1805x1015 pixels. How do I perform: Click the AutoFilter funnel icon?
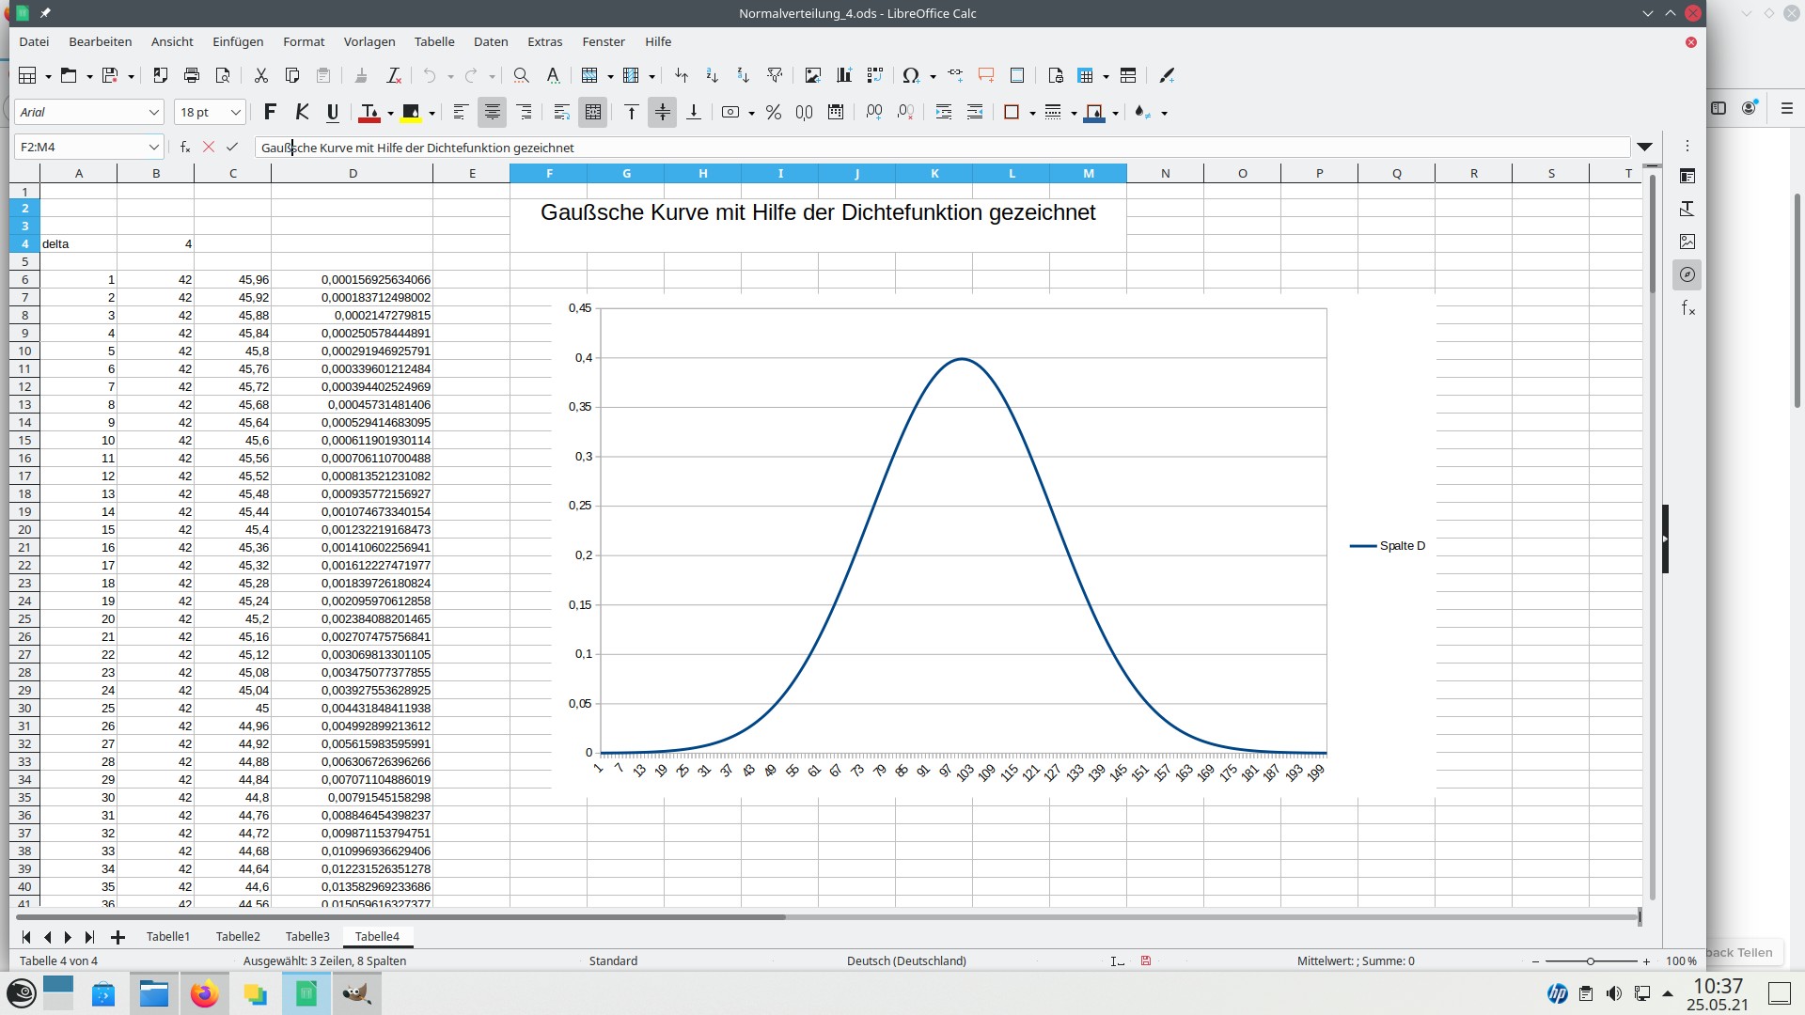tap(775, 75)
